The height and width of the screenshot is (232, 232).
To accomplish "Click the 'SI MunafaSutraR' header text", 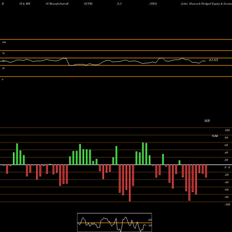I will point(57,4).
